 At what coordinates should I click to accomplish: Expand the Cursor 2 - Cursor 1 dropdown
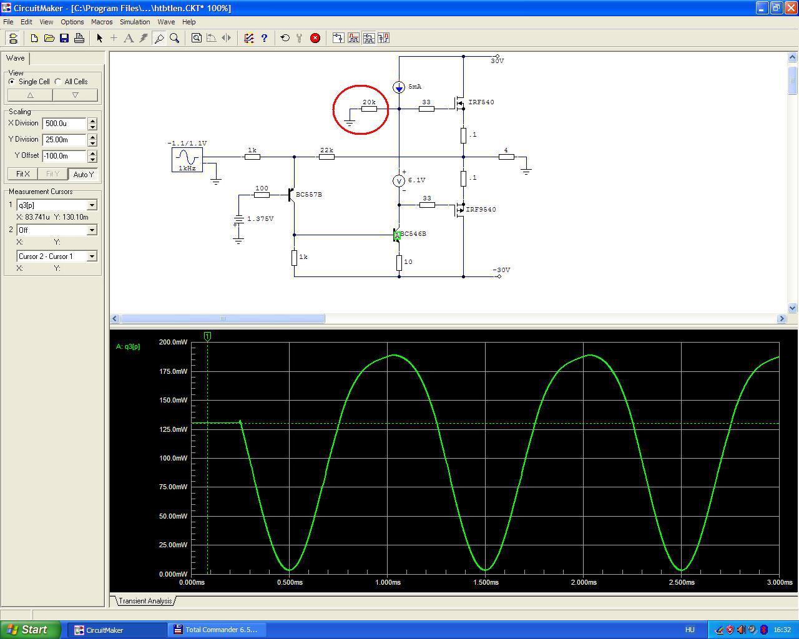pos(92,256)
